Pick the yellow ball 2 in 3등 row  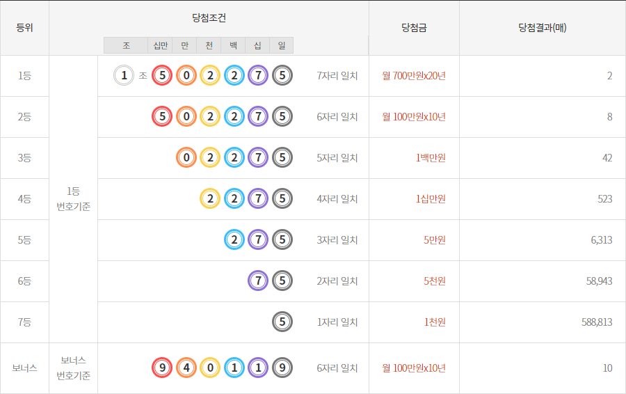tap(210, 157)
